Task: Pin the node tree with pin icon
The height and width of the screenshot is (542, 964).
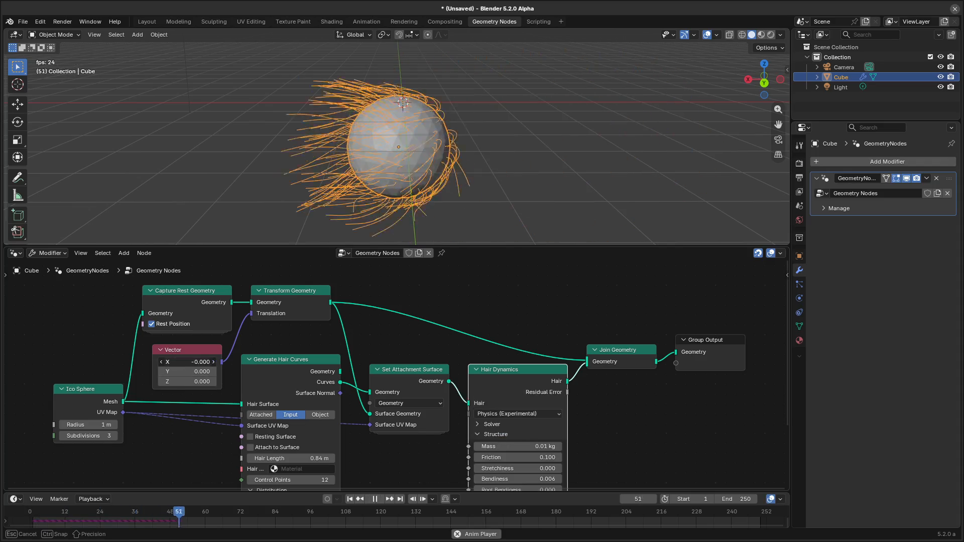Action: point(441,253)
